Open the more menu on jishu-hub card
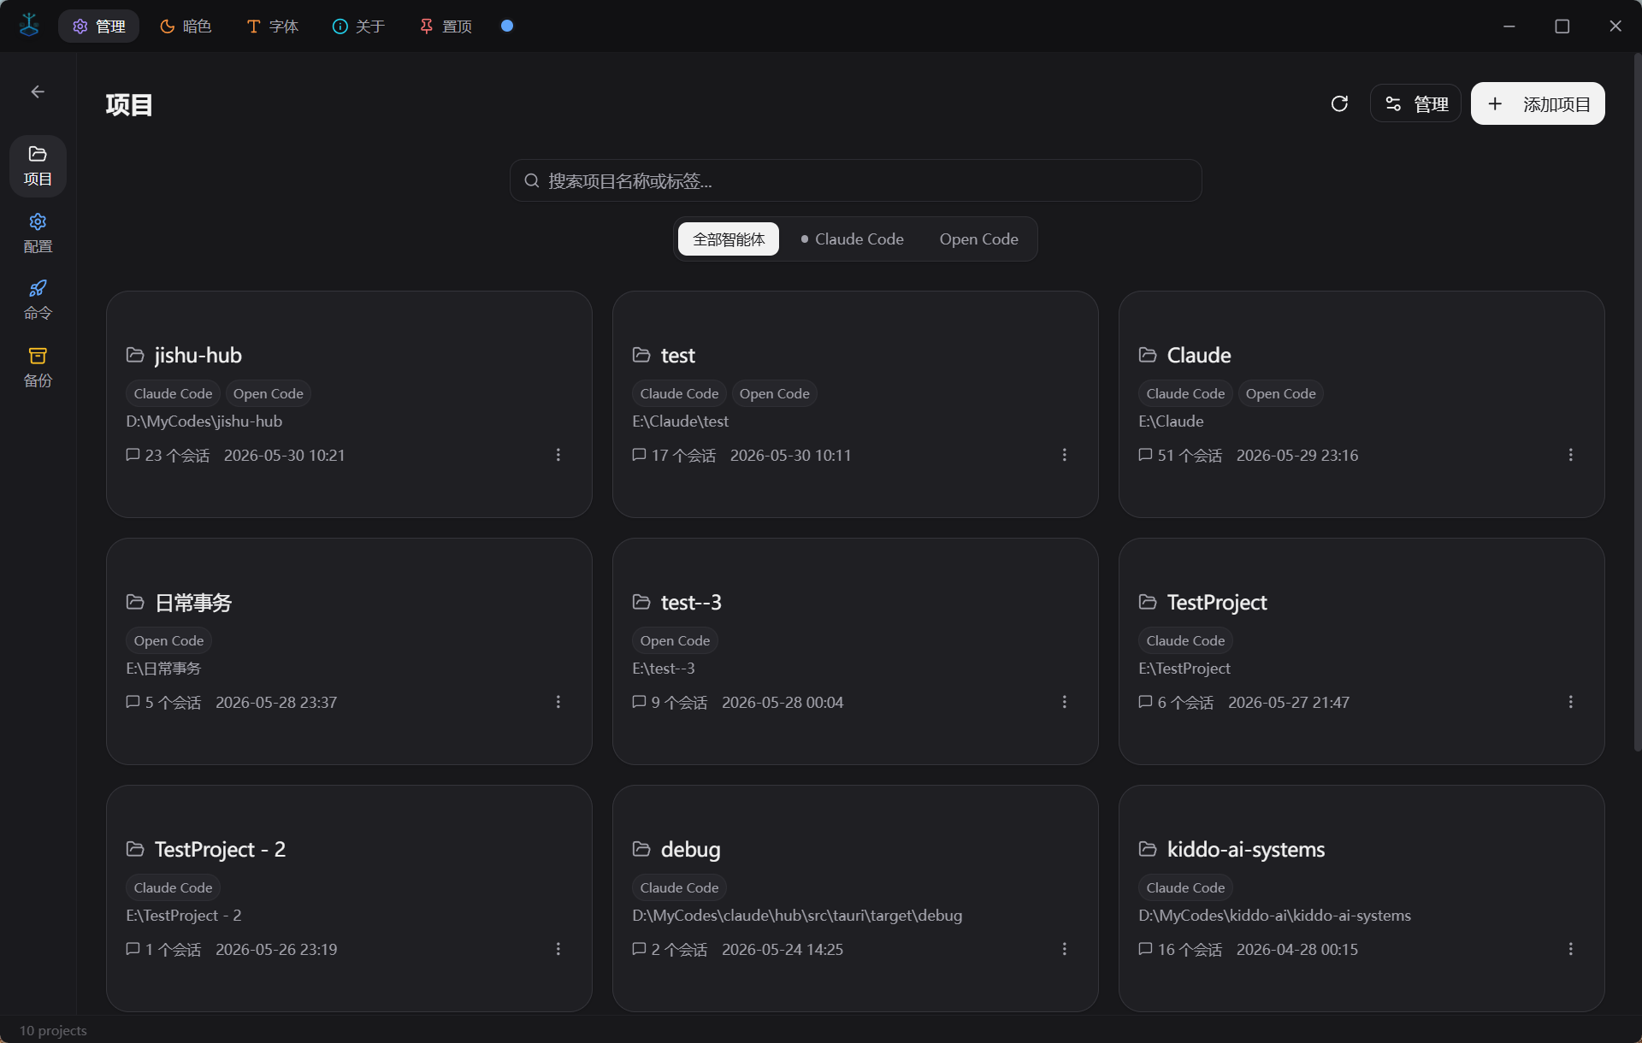 [x=558, y=455]
